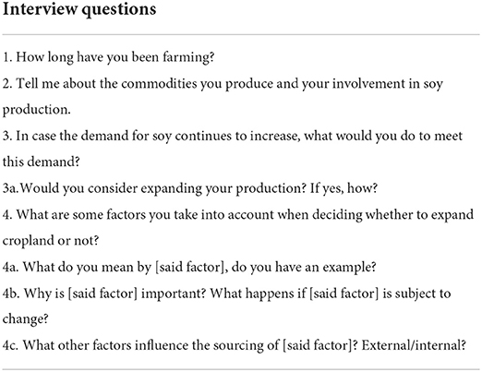The image size is (482, 372).
Task: Click the horizontal rule below the heading
Action: tap(241, 34)
